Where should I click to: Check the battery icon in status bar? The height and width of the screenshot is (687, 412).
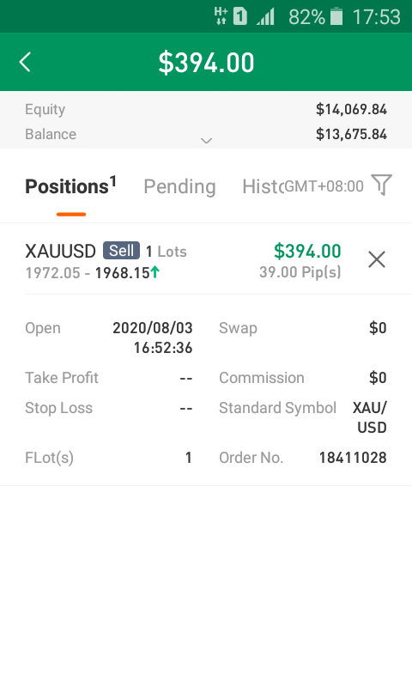(336, 16)
